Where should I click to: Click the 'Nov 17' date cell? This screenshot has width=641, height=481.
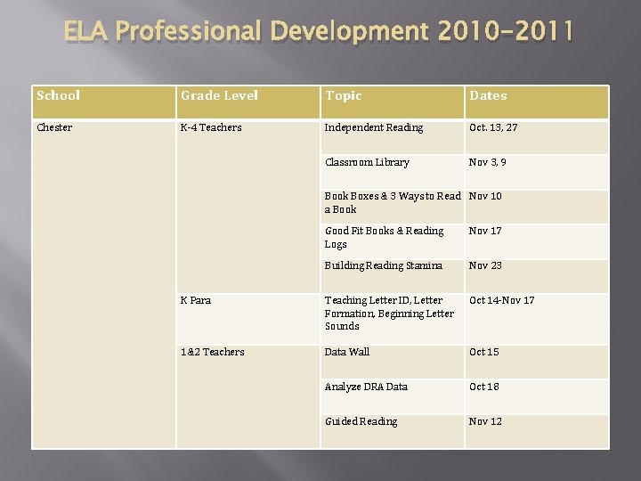(x=537, y=241)
